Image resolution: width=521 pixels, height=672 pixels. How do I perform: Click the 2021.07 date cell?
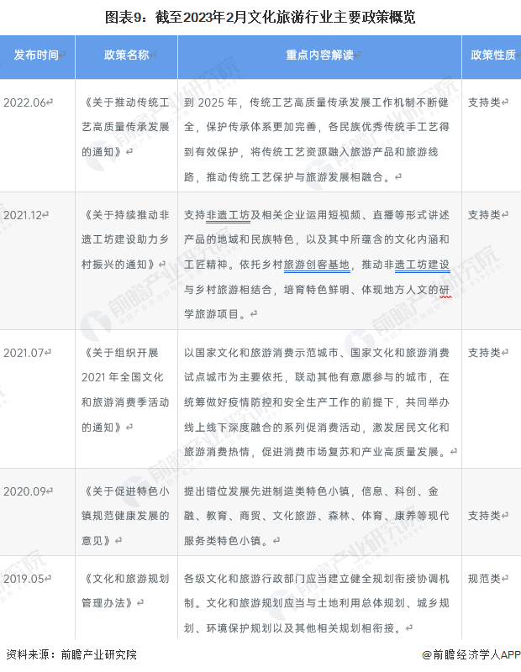(x=27, y=352)
